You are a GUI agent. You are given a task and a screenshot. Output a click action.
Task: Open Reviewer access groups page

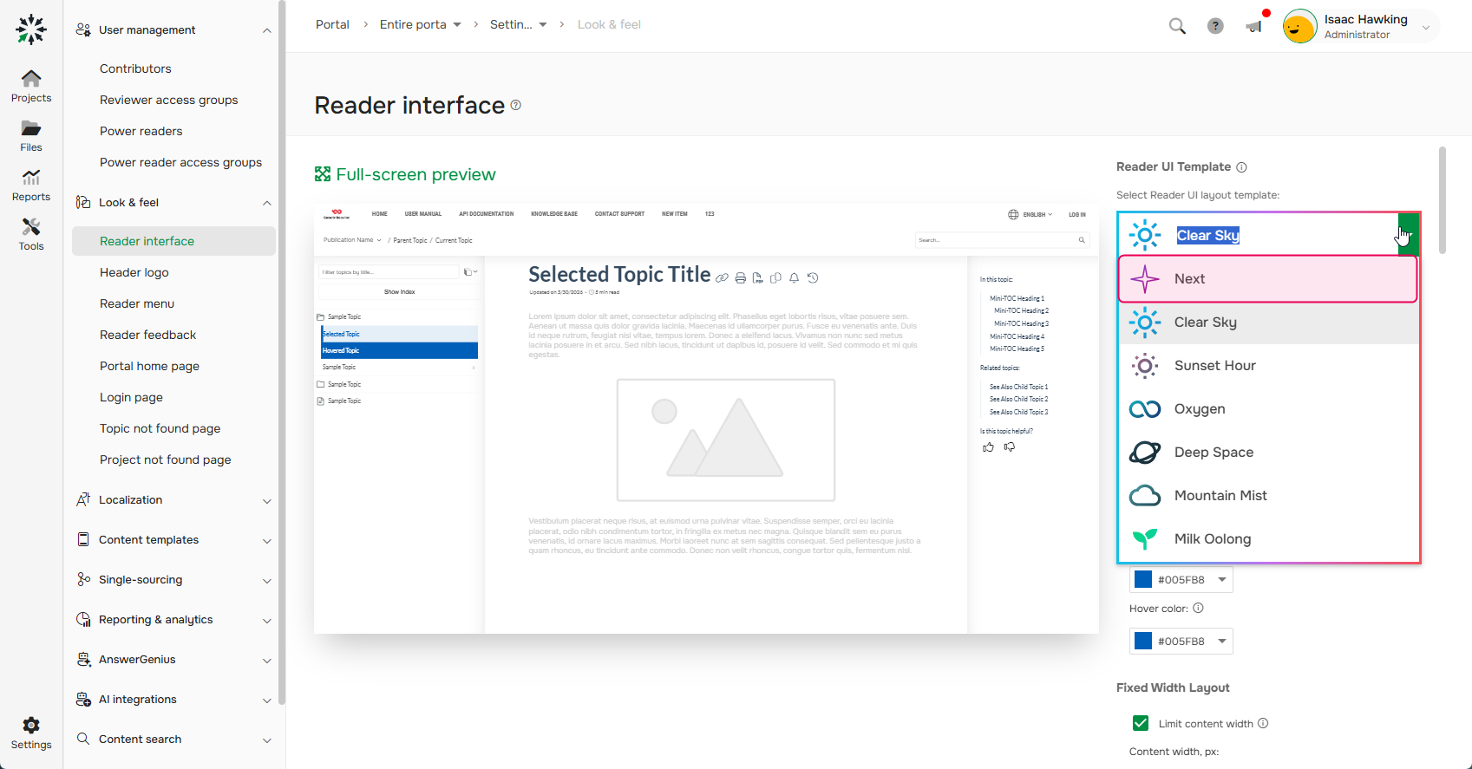point(169,100)
